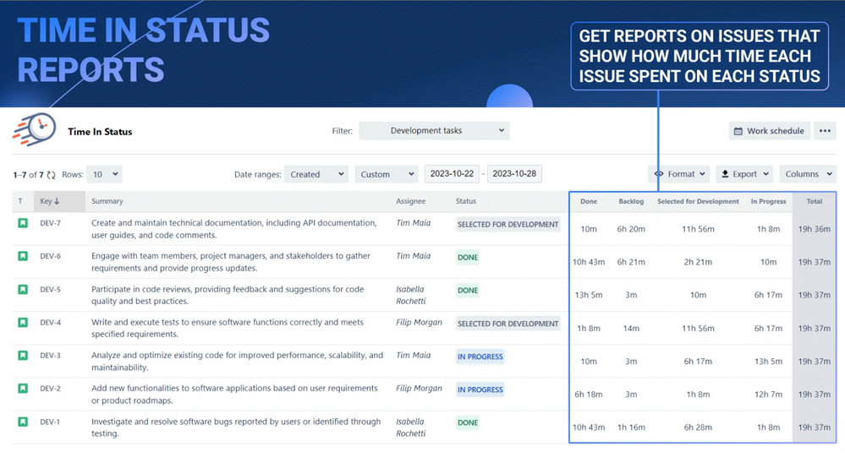Click the Done time 10h 43m for DEV-6
Viewport: 845px width, 474px height.
tap(589, 262)
